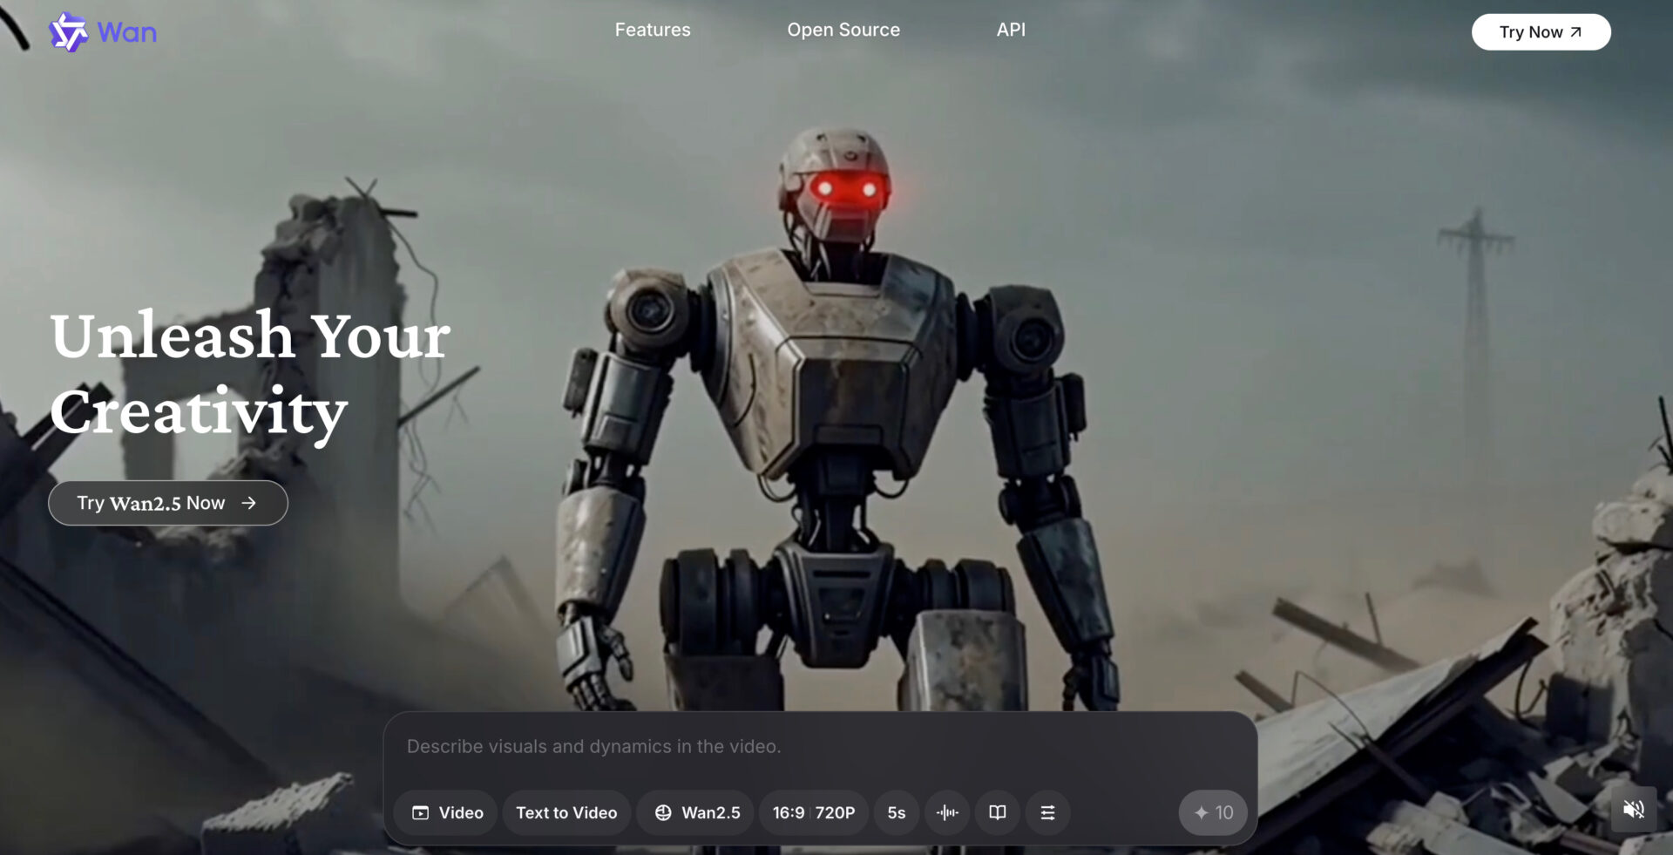Click the arrow on Try Wan2.5 Now
The width and height of the screenshot is (1673, 855).
(249, 503)
